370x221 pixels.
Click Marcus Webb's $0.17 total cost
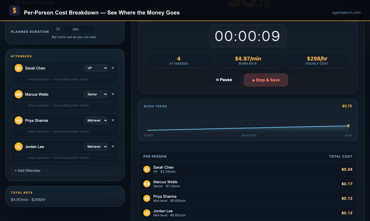[x=347, y=184]
